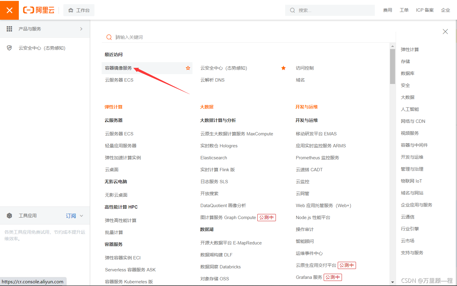Jump to 物联网 IoT category

tap(411, 181)
